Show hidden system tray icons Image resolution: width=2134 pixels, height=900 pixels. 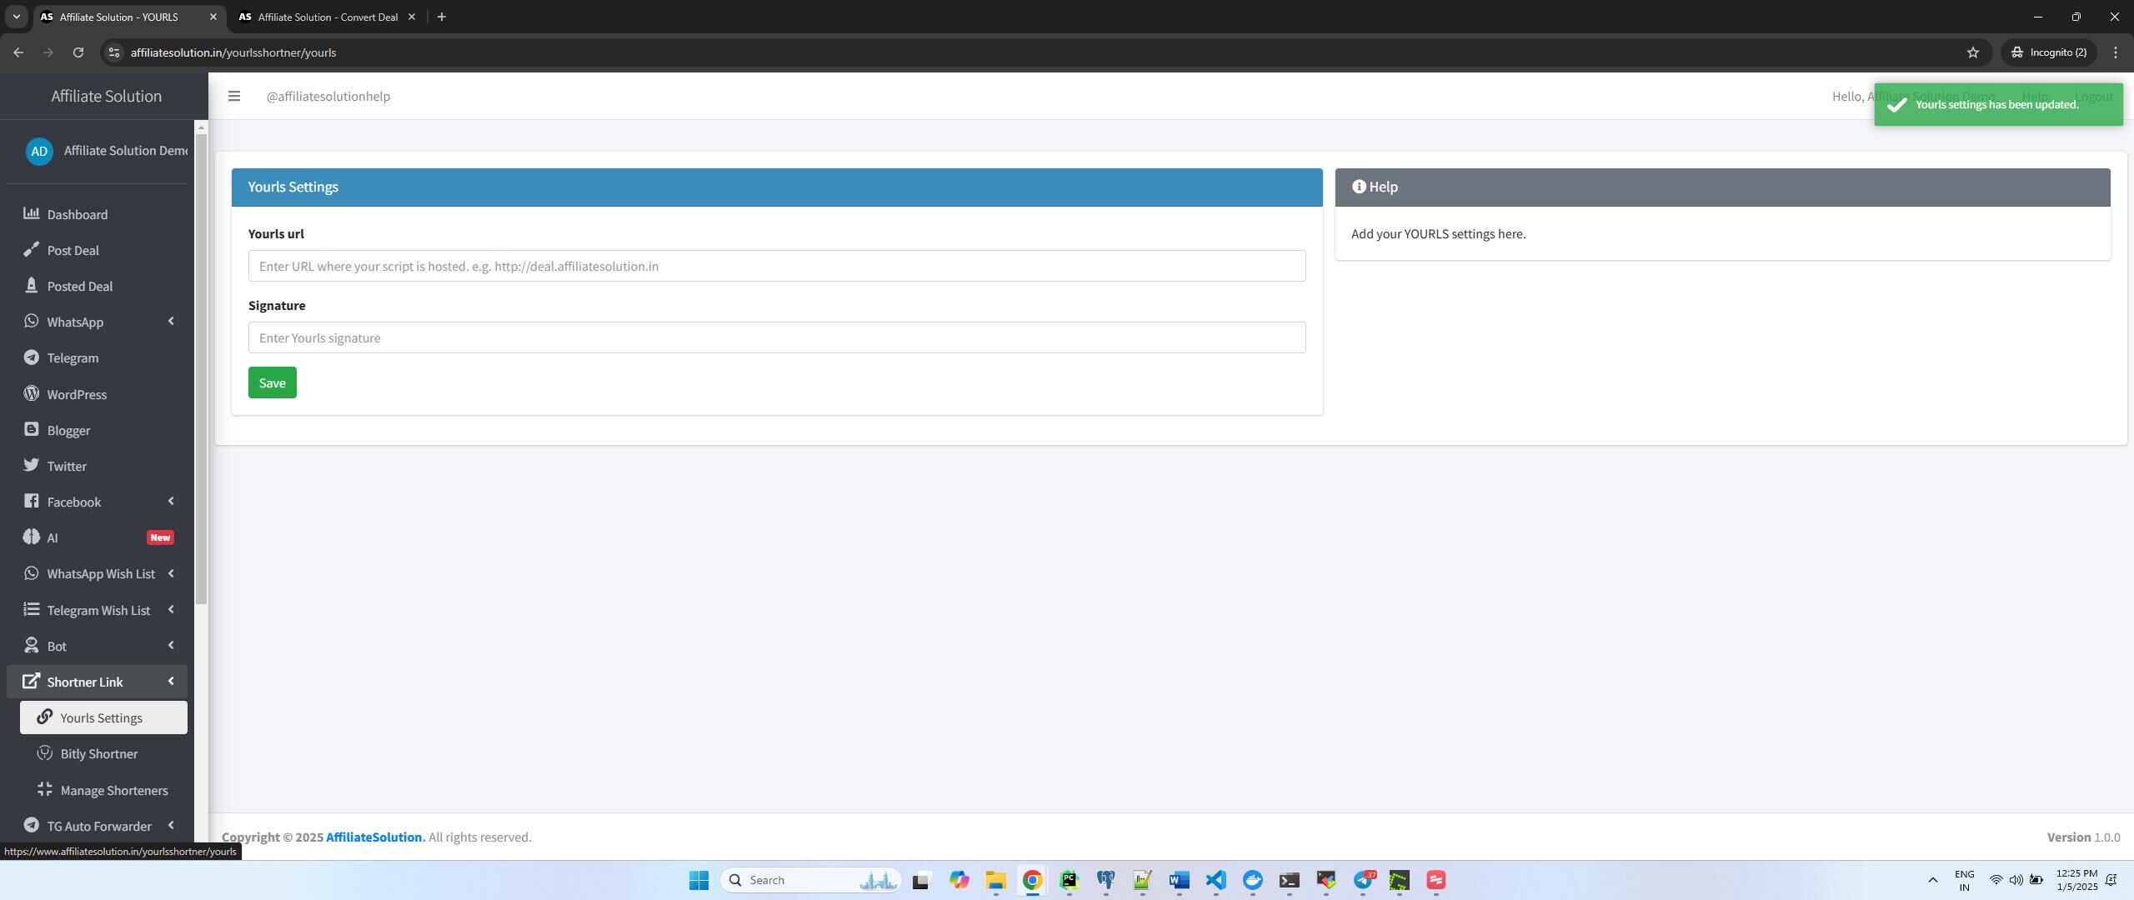[x=1932, y=880]
